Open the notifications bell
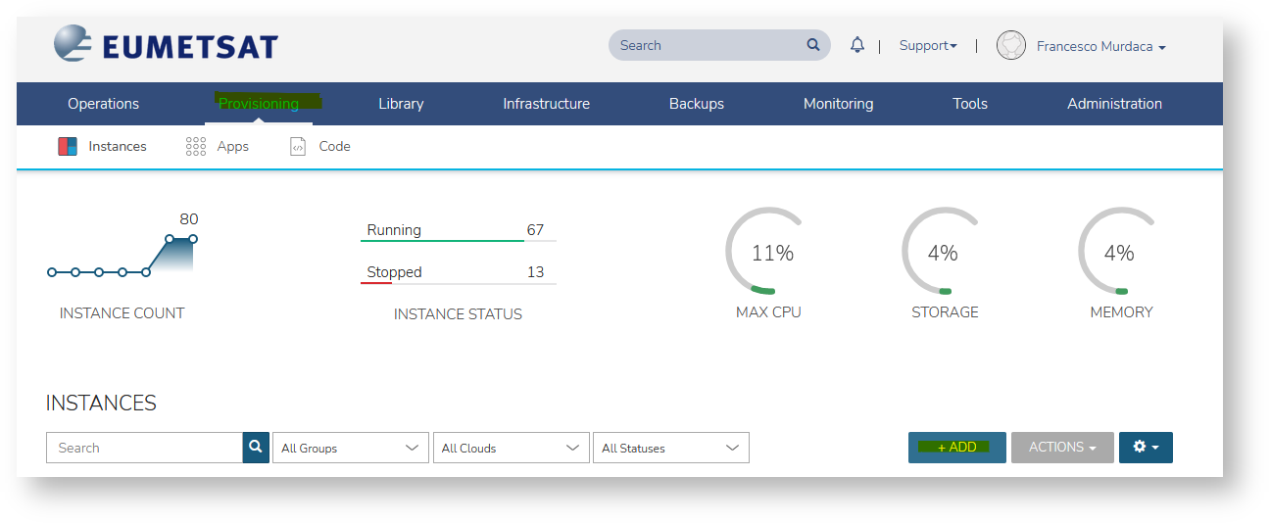The image size is (1270, 524). 857,45
